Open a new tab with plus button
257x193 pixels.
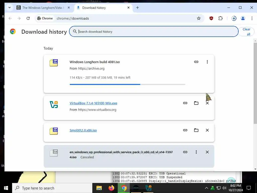point(138,8)
